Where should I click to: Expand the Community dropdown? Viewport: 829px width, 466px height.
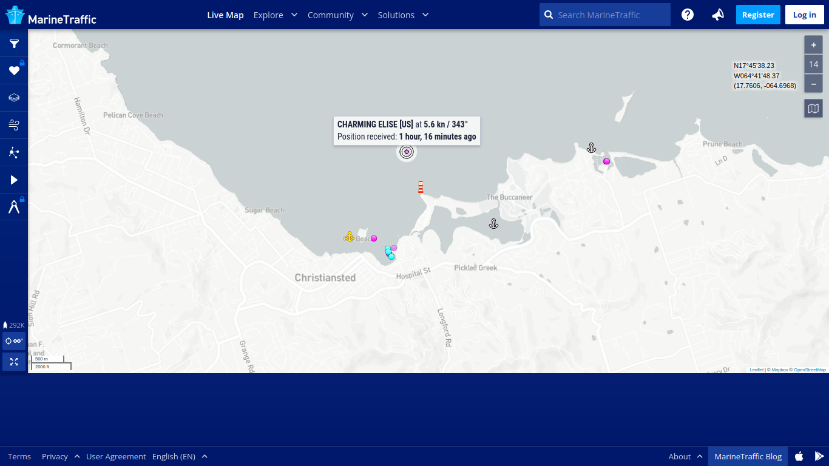[x=338, y=15]
